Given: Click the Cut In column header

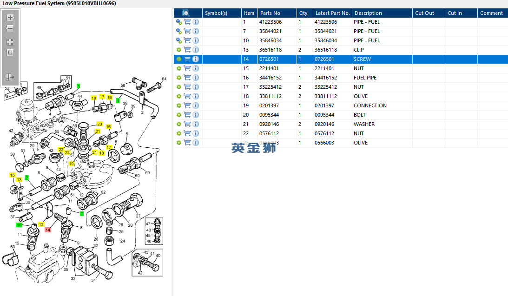Looking at the screenshot, I should click(x=461, y=13).
